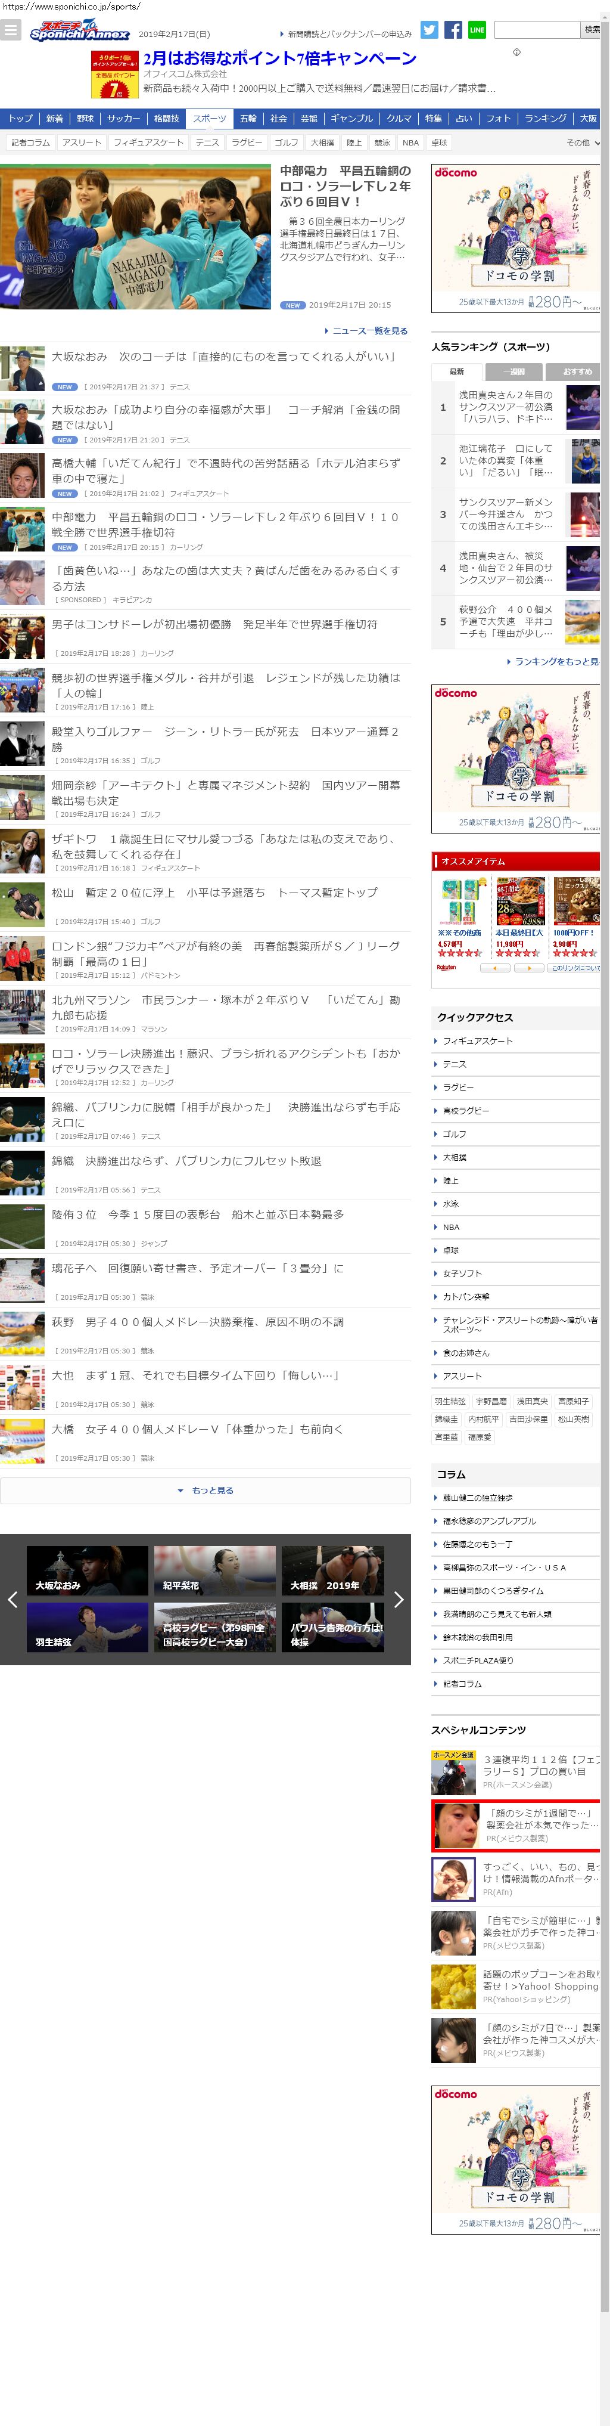The width and height of the screenshot is (610, 2426).
Task: Click the small ad info icon below search
Action: 516,52
